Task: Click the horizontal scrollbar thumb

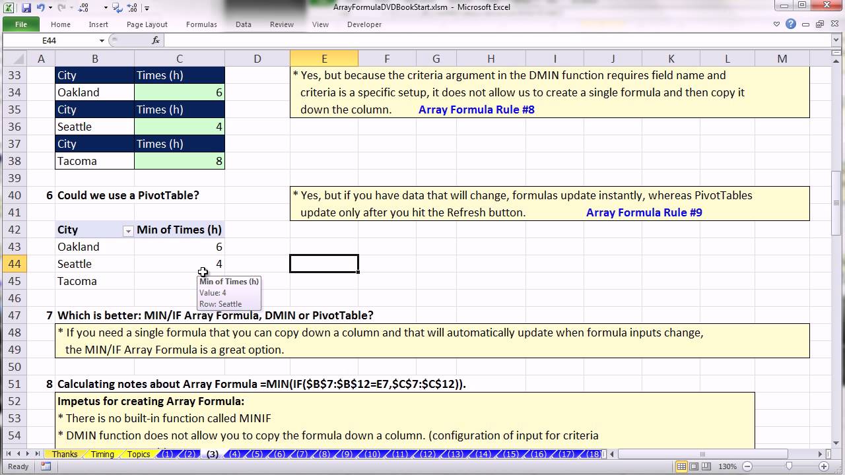Action: pos(702,454)
